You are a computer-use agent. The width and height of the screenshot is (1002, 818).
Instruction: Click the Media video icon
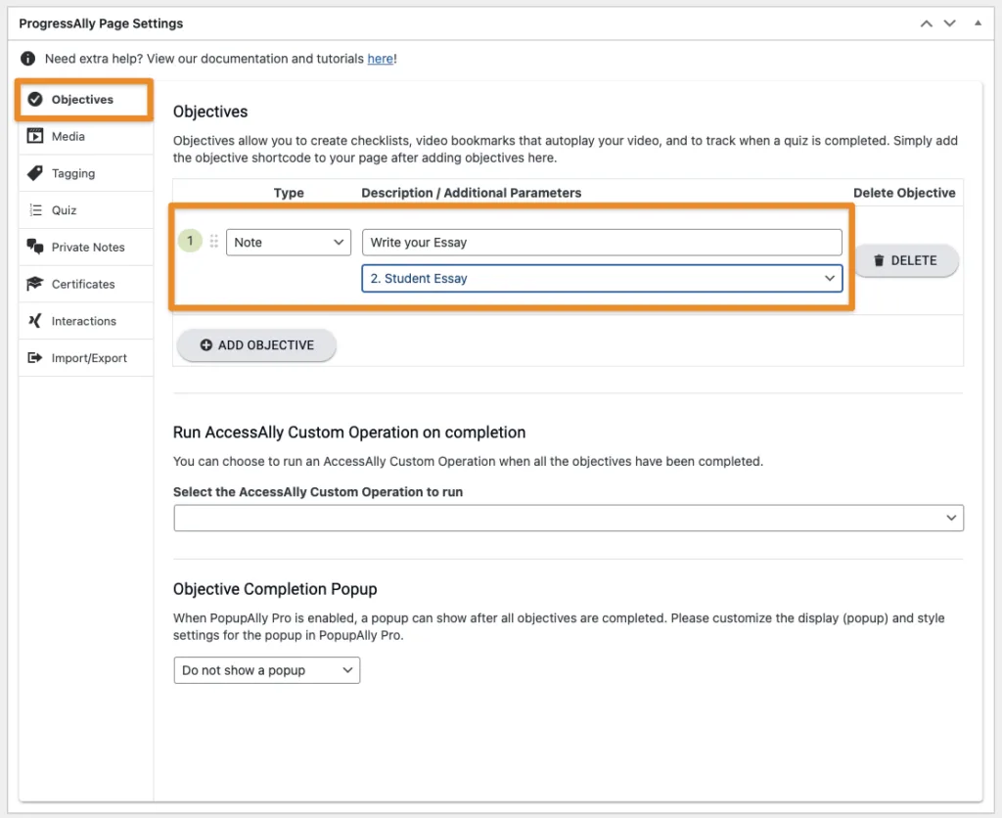point(35,136)
